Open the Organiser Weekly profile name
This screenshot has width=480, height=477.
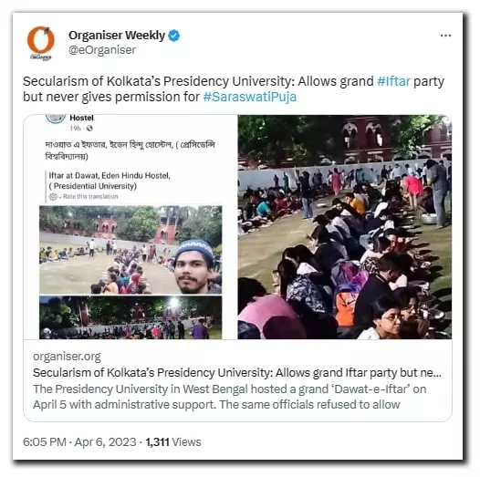pos(117,36)
